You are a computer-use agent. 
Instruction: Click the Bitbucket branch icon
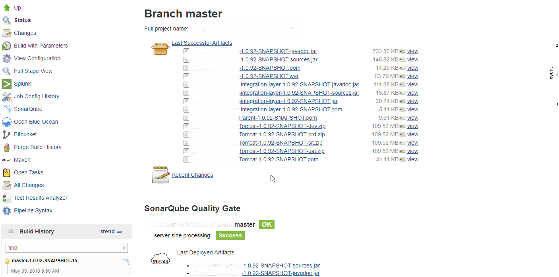(x=7, y=134)
